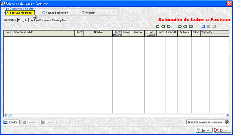Click the Cliente column header
The width and height of the screenshot is (233, 135).
coord(79,33)
